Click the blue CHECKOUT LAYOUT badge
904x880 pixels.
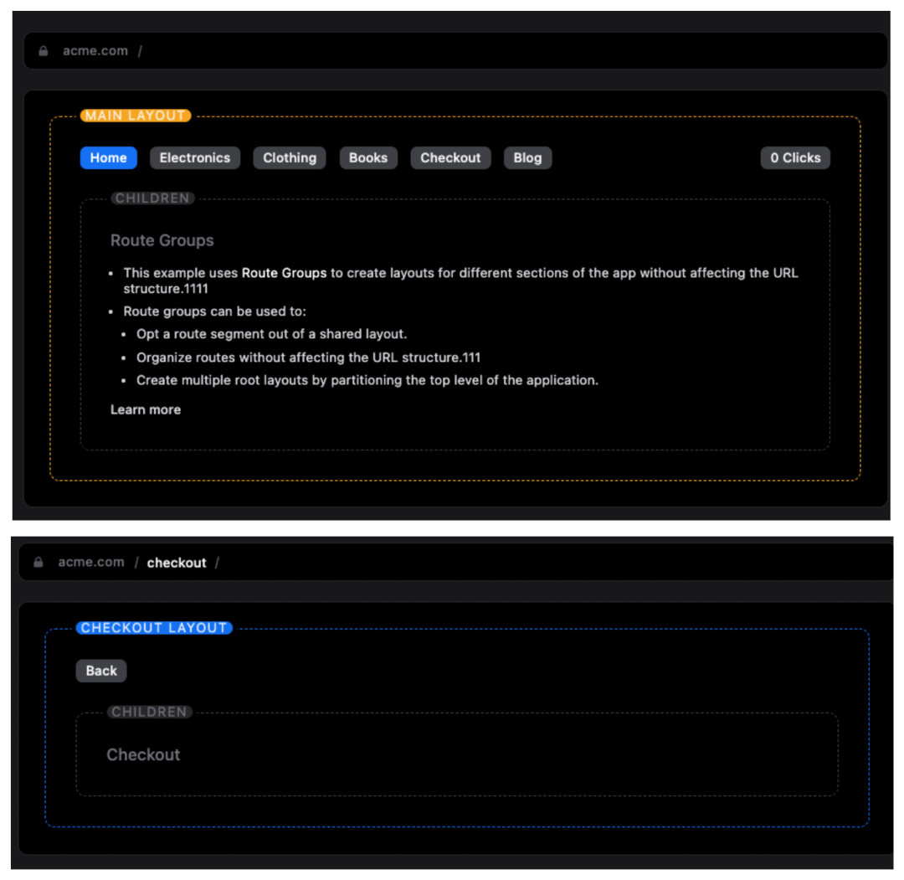[x=154, y=628]
